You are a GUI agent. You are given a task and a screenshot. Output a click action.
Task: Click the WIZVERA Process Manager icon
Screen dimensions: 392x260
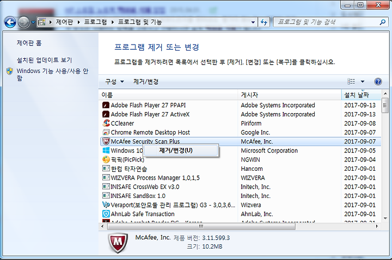(106, 177)
